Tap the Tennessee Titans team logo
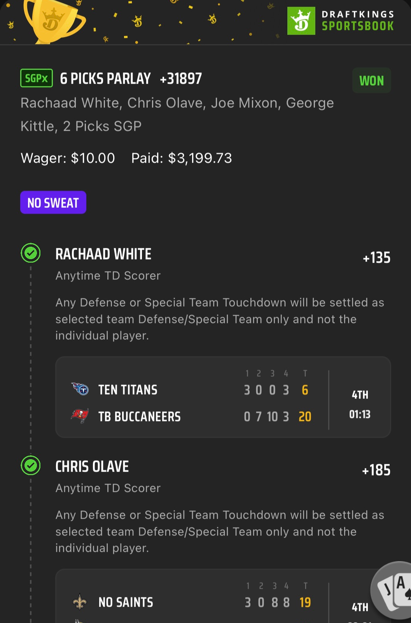411x623 pixels. [x=80, y=389]
